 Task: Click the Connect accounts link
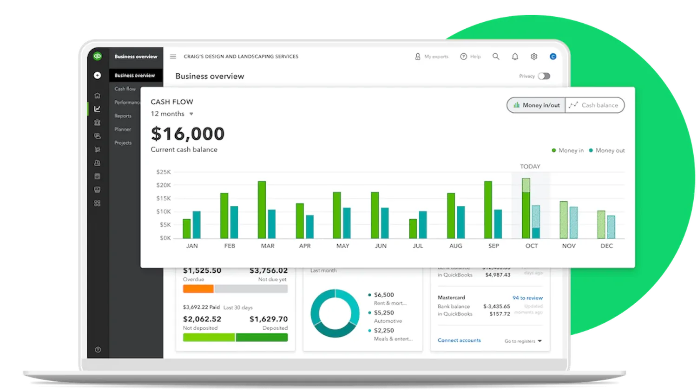click(459, 340)
